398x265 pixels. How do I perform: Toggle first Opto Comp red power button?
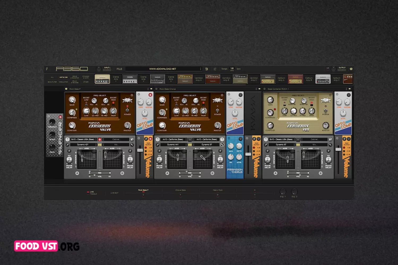(150, 95)
